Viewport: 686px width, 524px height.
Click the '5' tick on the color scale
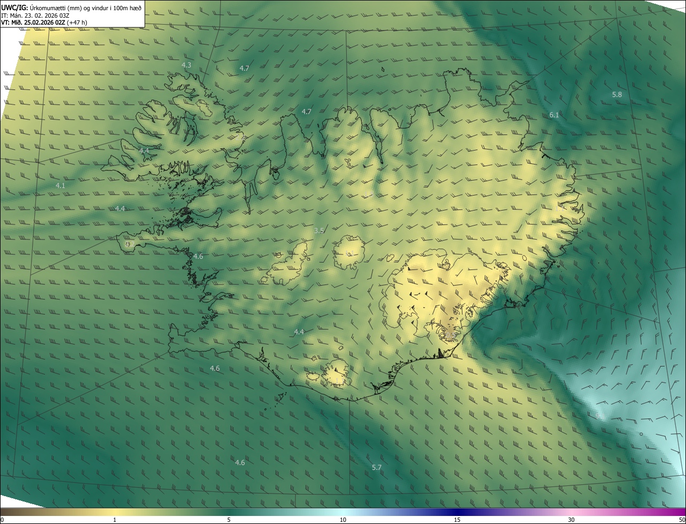[229, 520]
